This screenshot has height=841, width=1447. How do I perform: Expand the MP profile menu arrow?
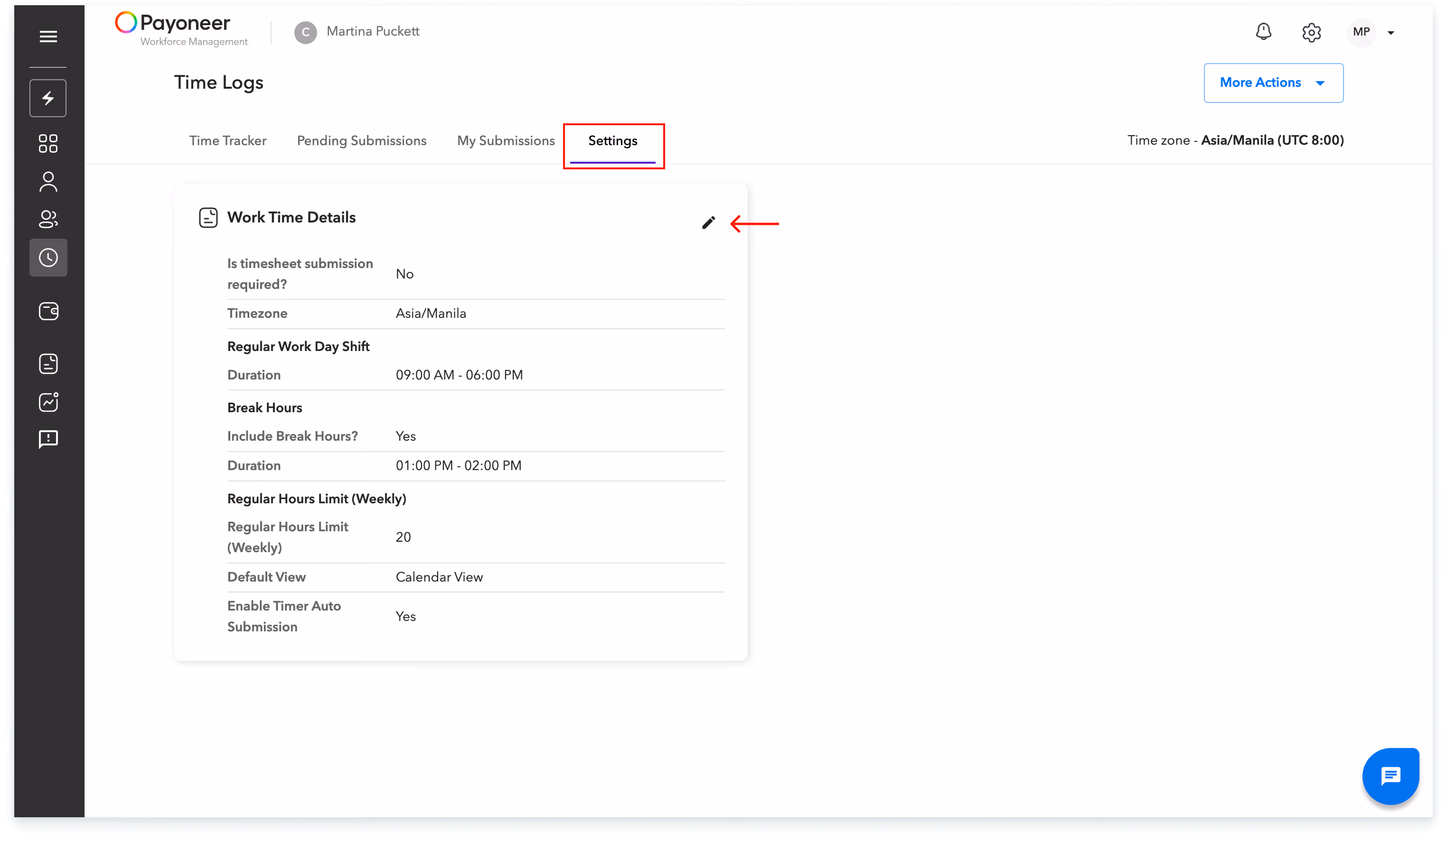[x=1391, y=33]
